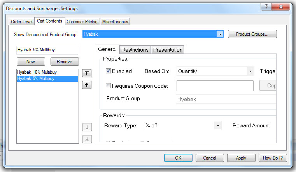Move selected discount down one position

point(87,127)
